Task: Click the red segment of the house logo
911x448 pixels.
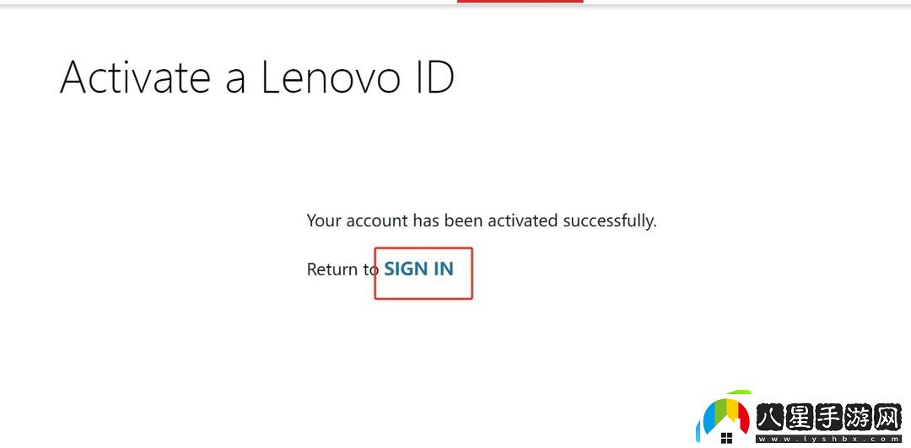Action: pos(743,419)
